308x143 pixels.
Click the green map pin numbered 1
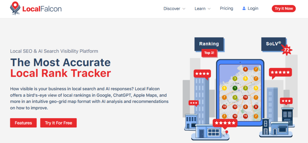click(x=235, y=88)
